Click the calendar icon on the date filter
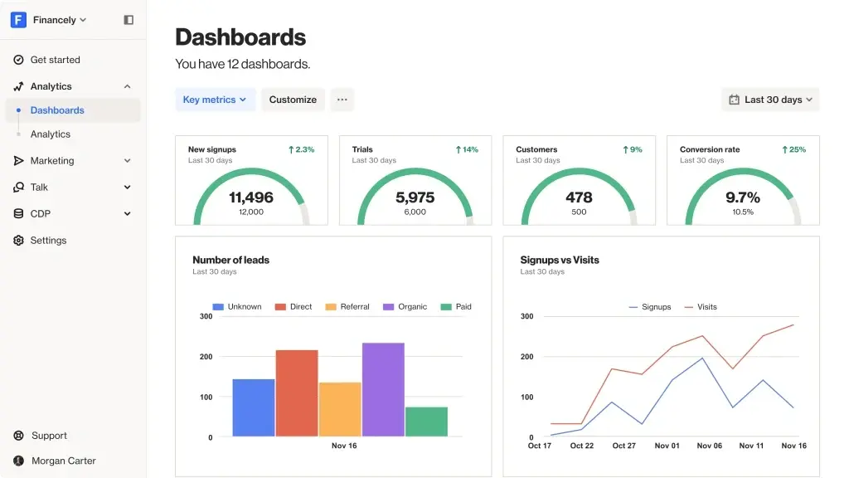Viewport: 849px width, 478px height. pyautogui.click(x=734, y=99)
